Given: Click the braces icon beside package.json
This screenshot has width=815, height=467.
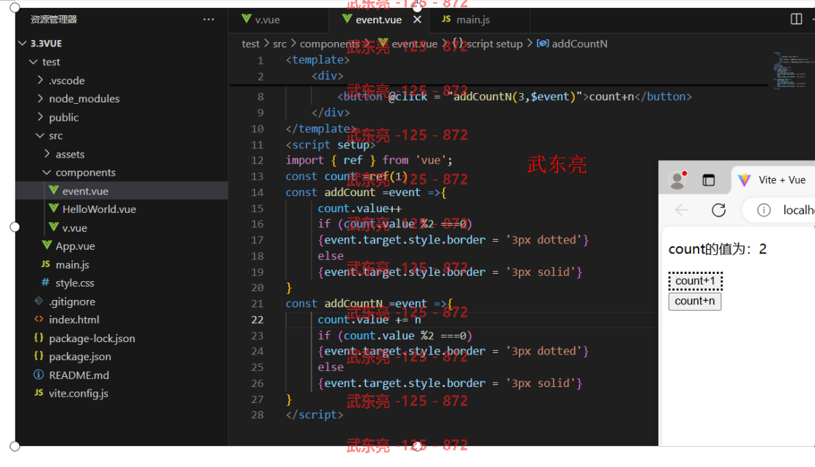Looking at the screenshot, I should click(x=39, y=356).
